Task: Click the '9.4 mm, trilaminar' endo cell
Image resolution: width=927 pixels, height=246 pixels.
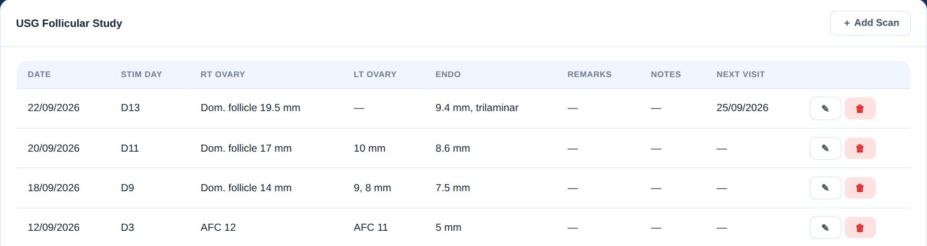Action: pyautogui.click(x=477, y=108)
